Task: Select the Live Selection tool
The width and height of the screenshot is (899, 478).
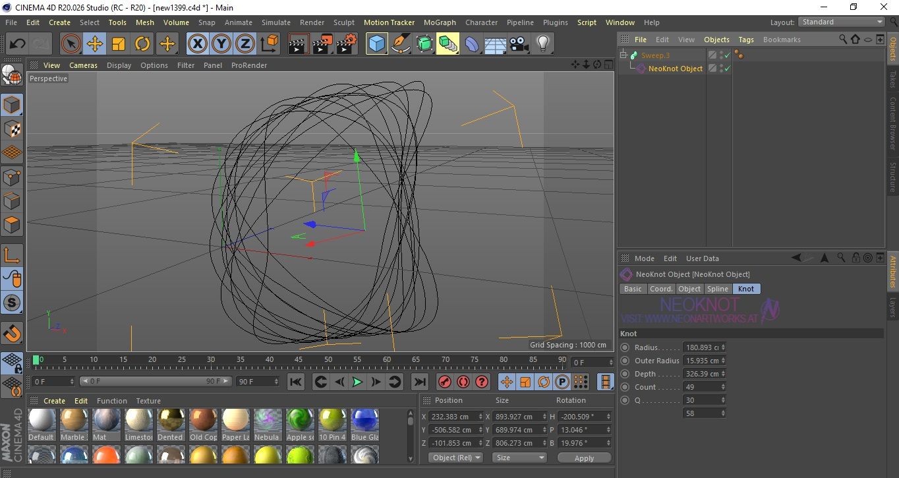Action: pyautogui.click(x=71, y=44)
